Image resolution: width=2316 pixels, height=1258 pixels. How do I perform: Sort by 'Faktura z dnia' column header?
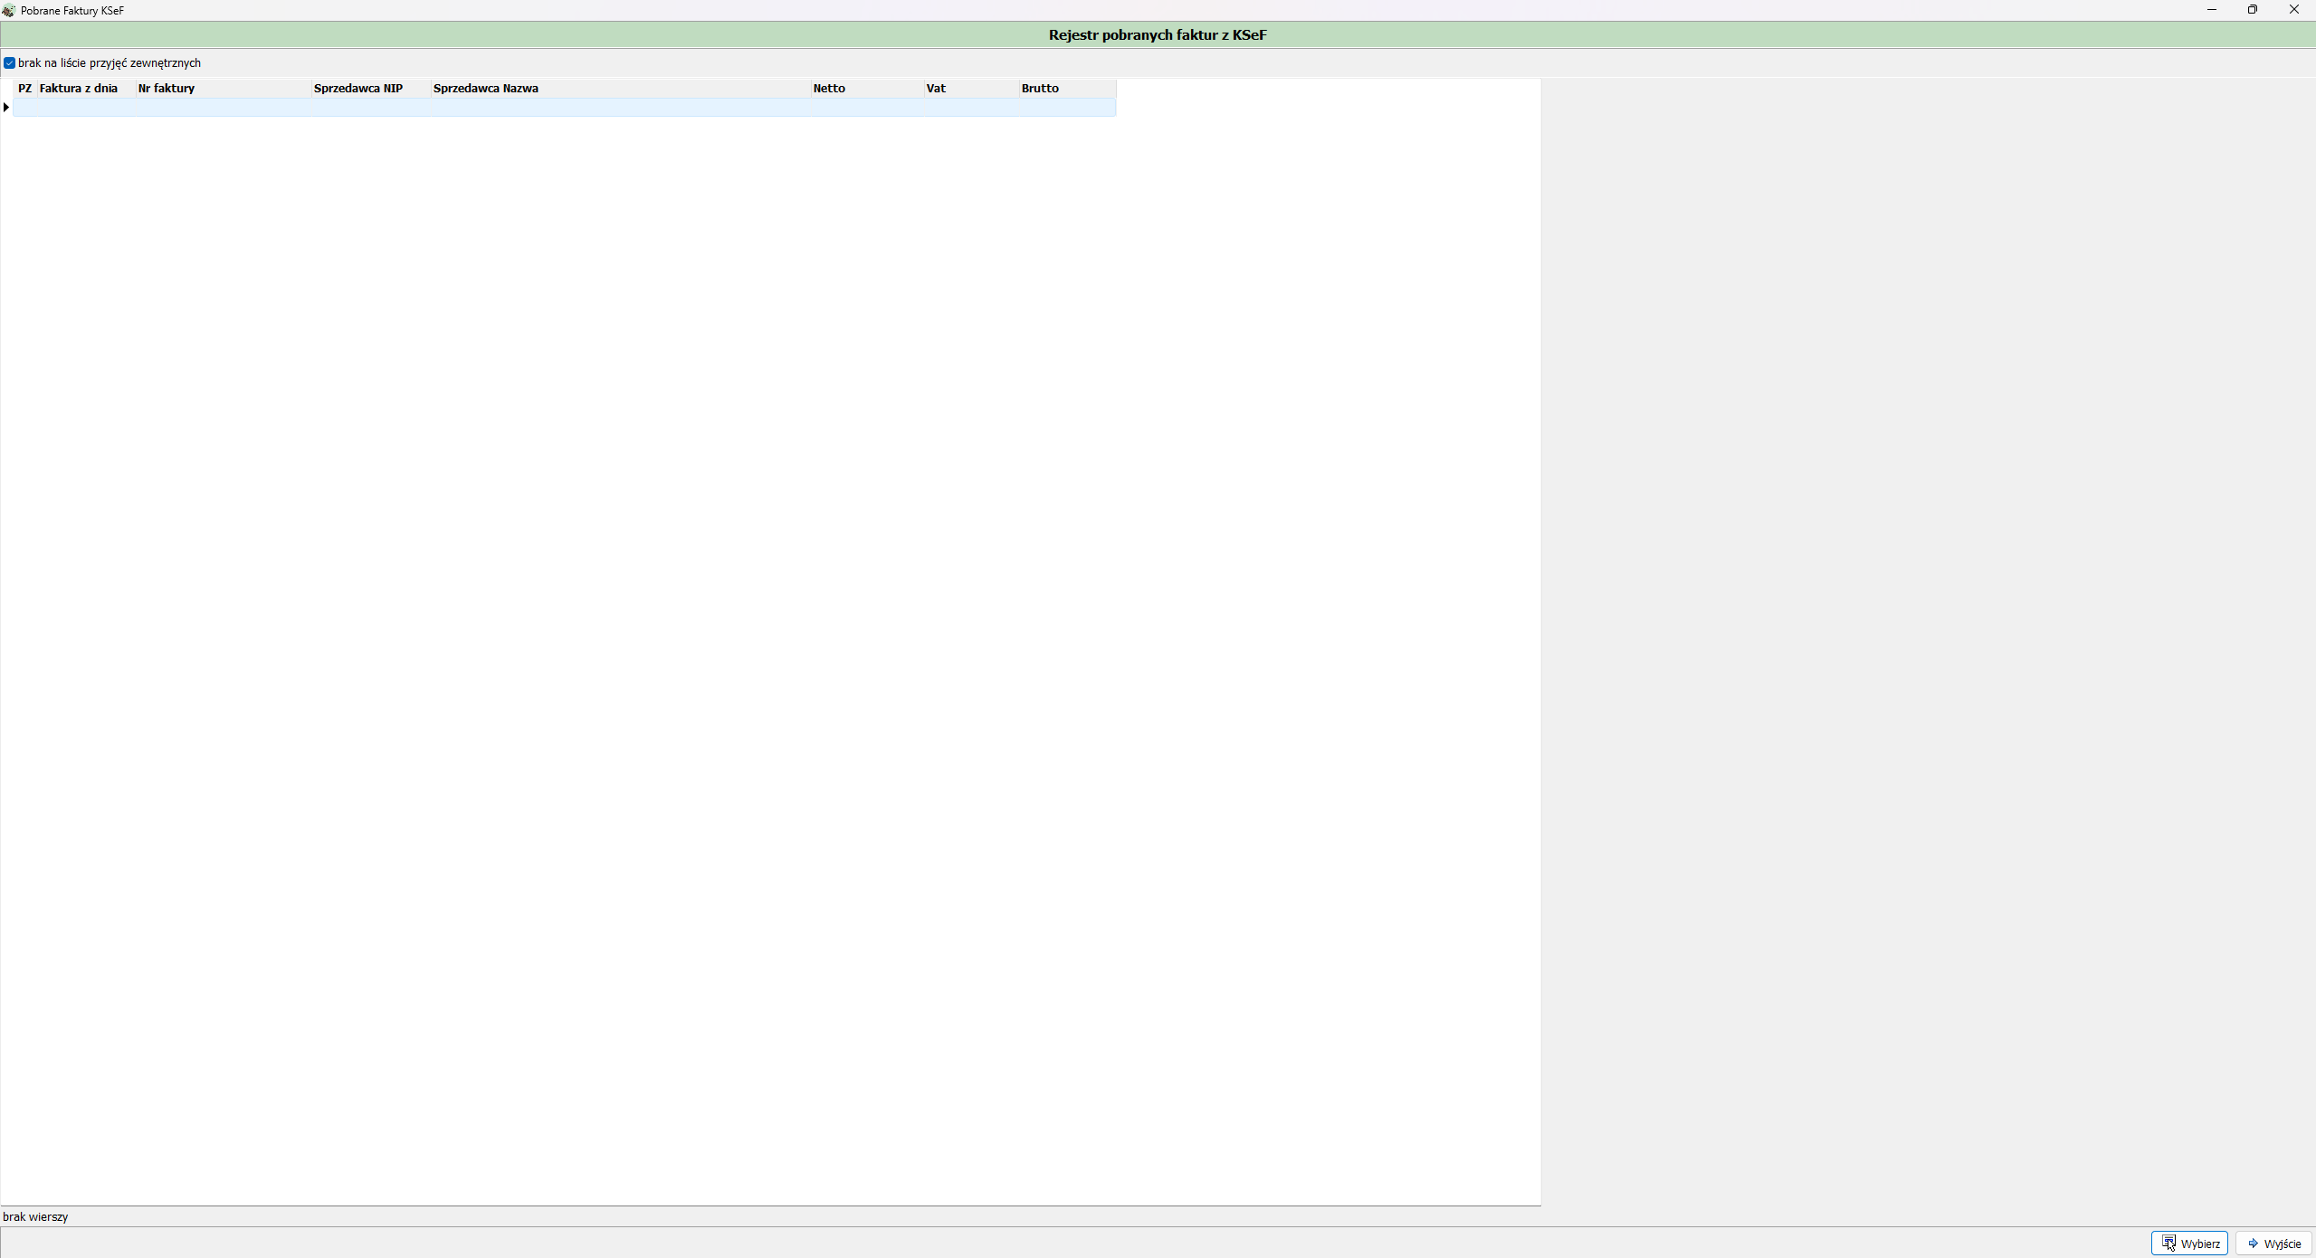pos(86,89)
